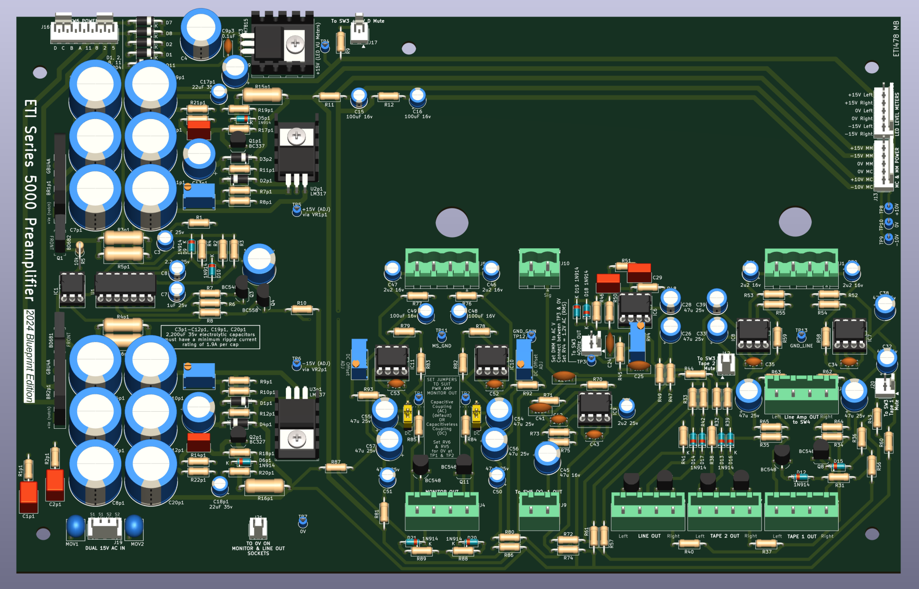Screen dimensions: 919x589
Task: Select the IC11 chip
Action: pos(392,361)
